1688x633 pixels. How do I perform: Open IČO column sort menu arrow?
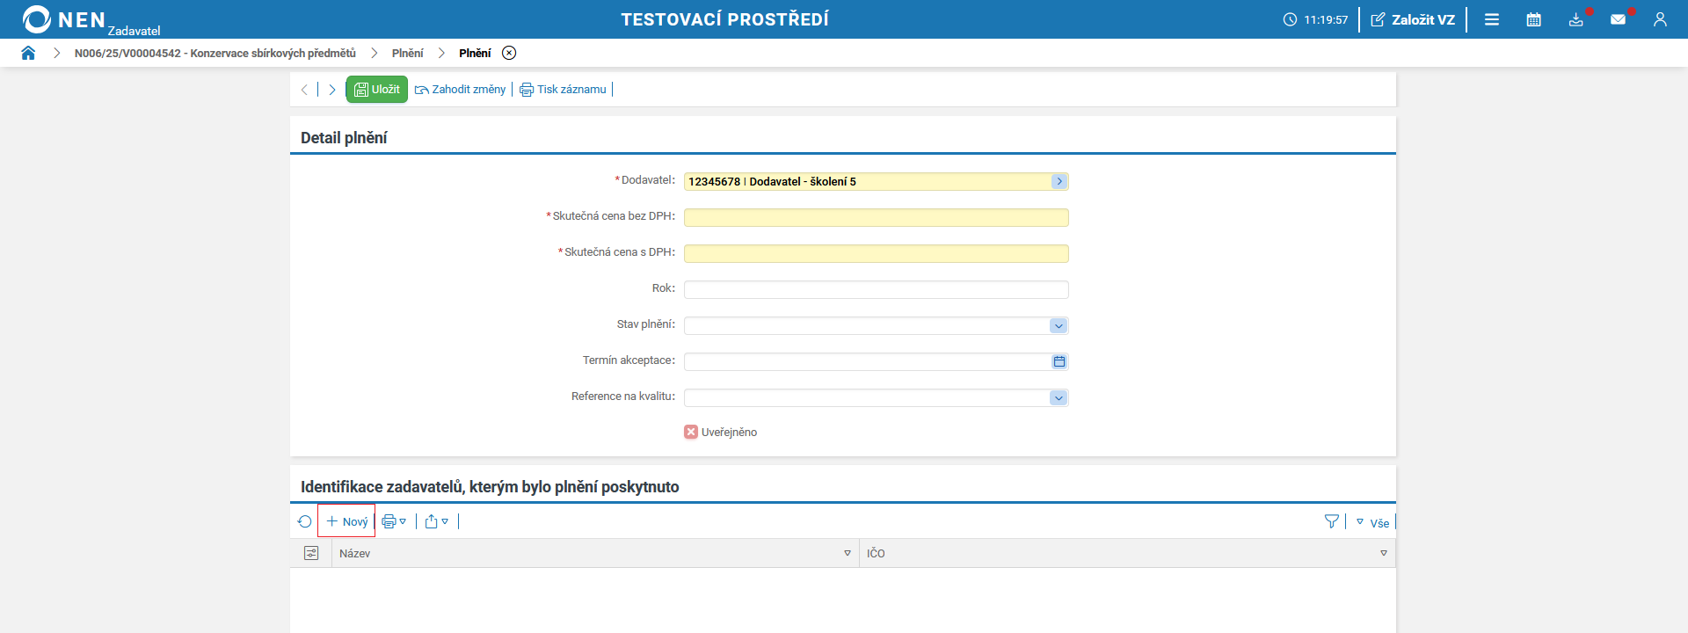pos(1384,553)
